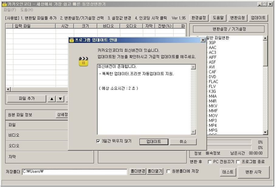Screen dimensions: 276x188
Task: Select 3GP format in the list
Action: 212,43
